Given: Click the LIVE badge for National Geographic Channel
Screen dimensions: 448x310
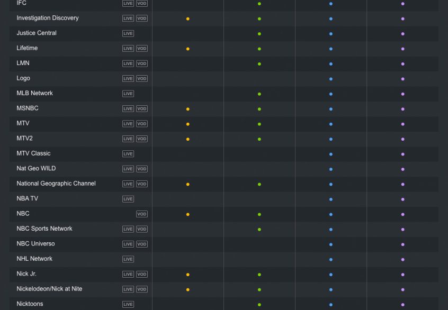Looking at the screenshot, I should point(128,184).
